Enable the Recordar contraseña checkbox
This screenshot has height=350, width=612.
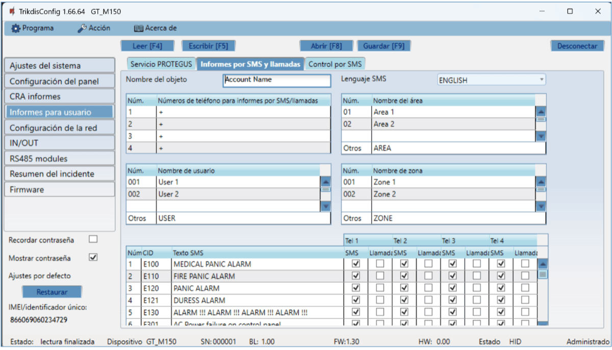pos(93,239)
